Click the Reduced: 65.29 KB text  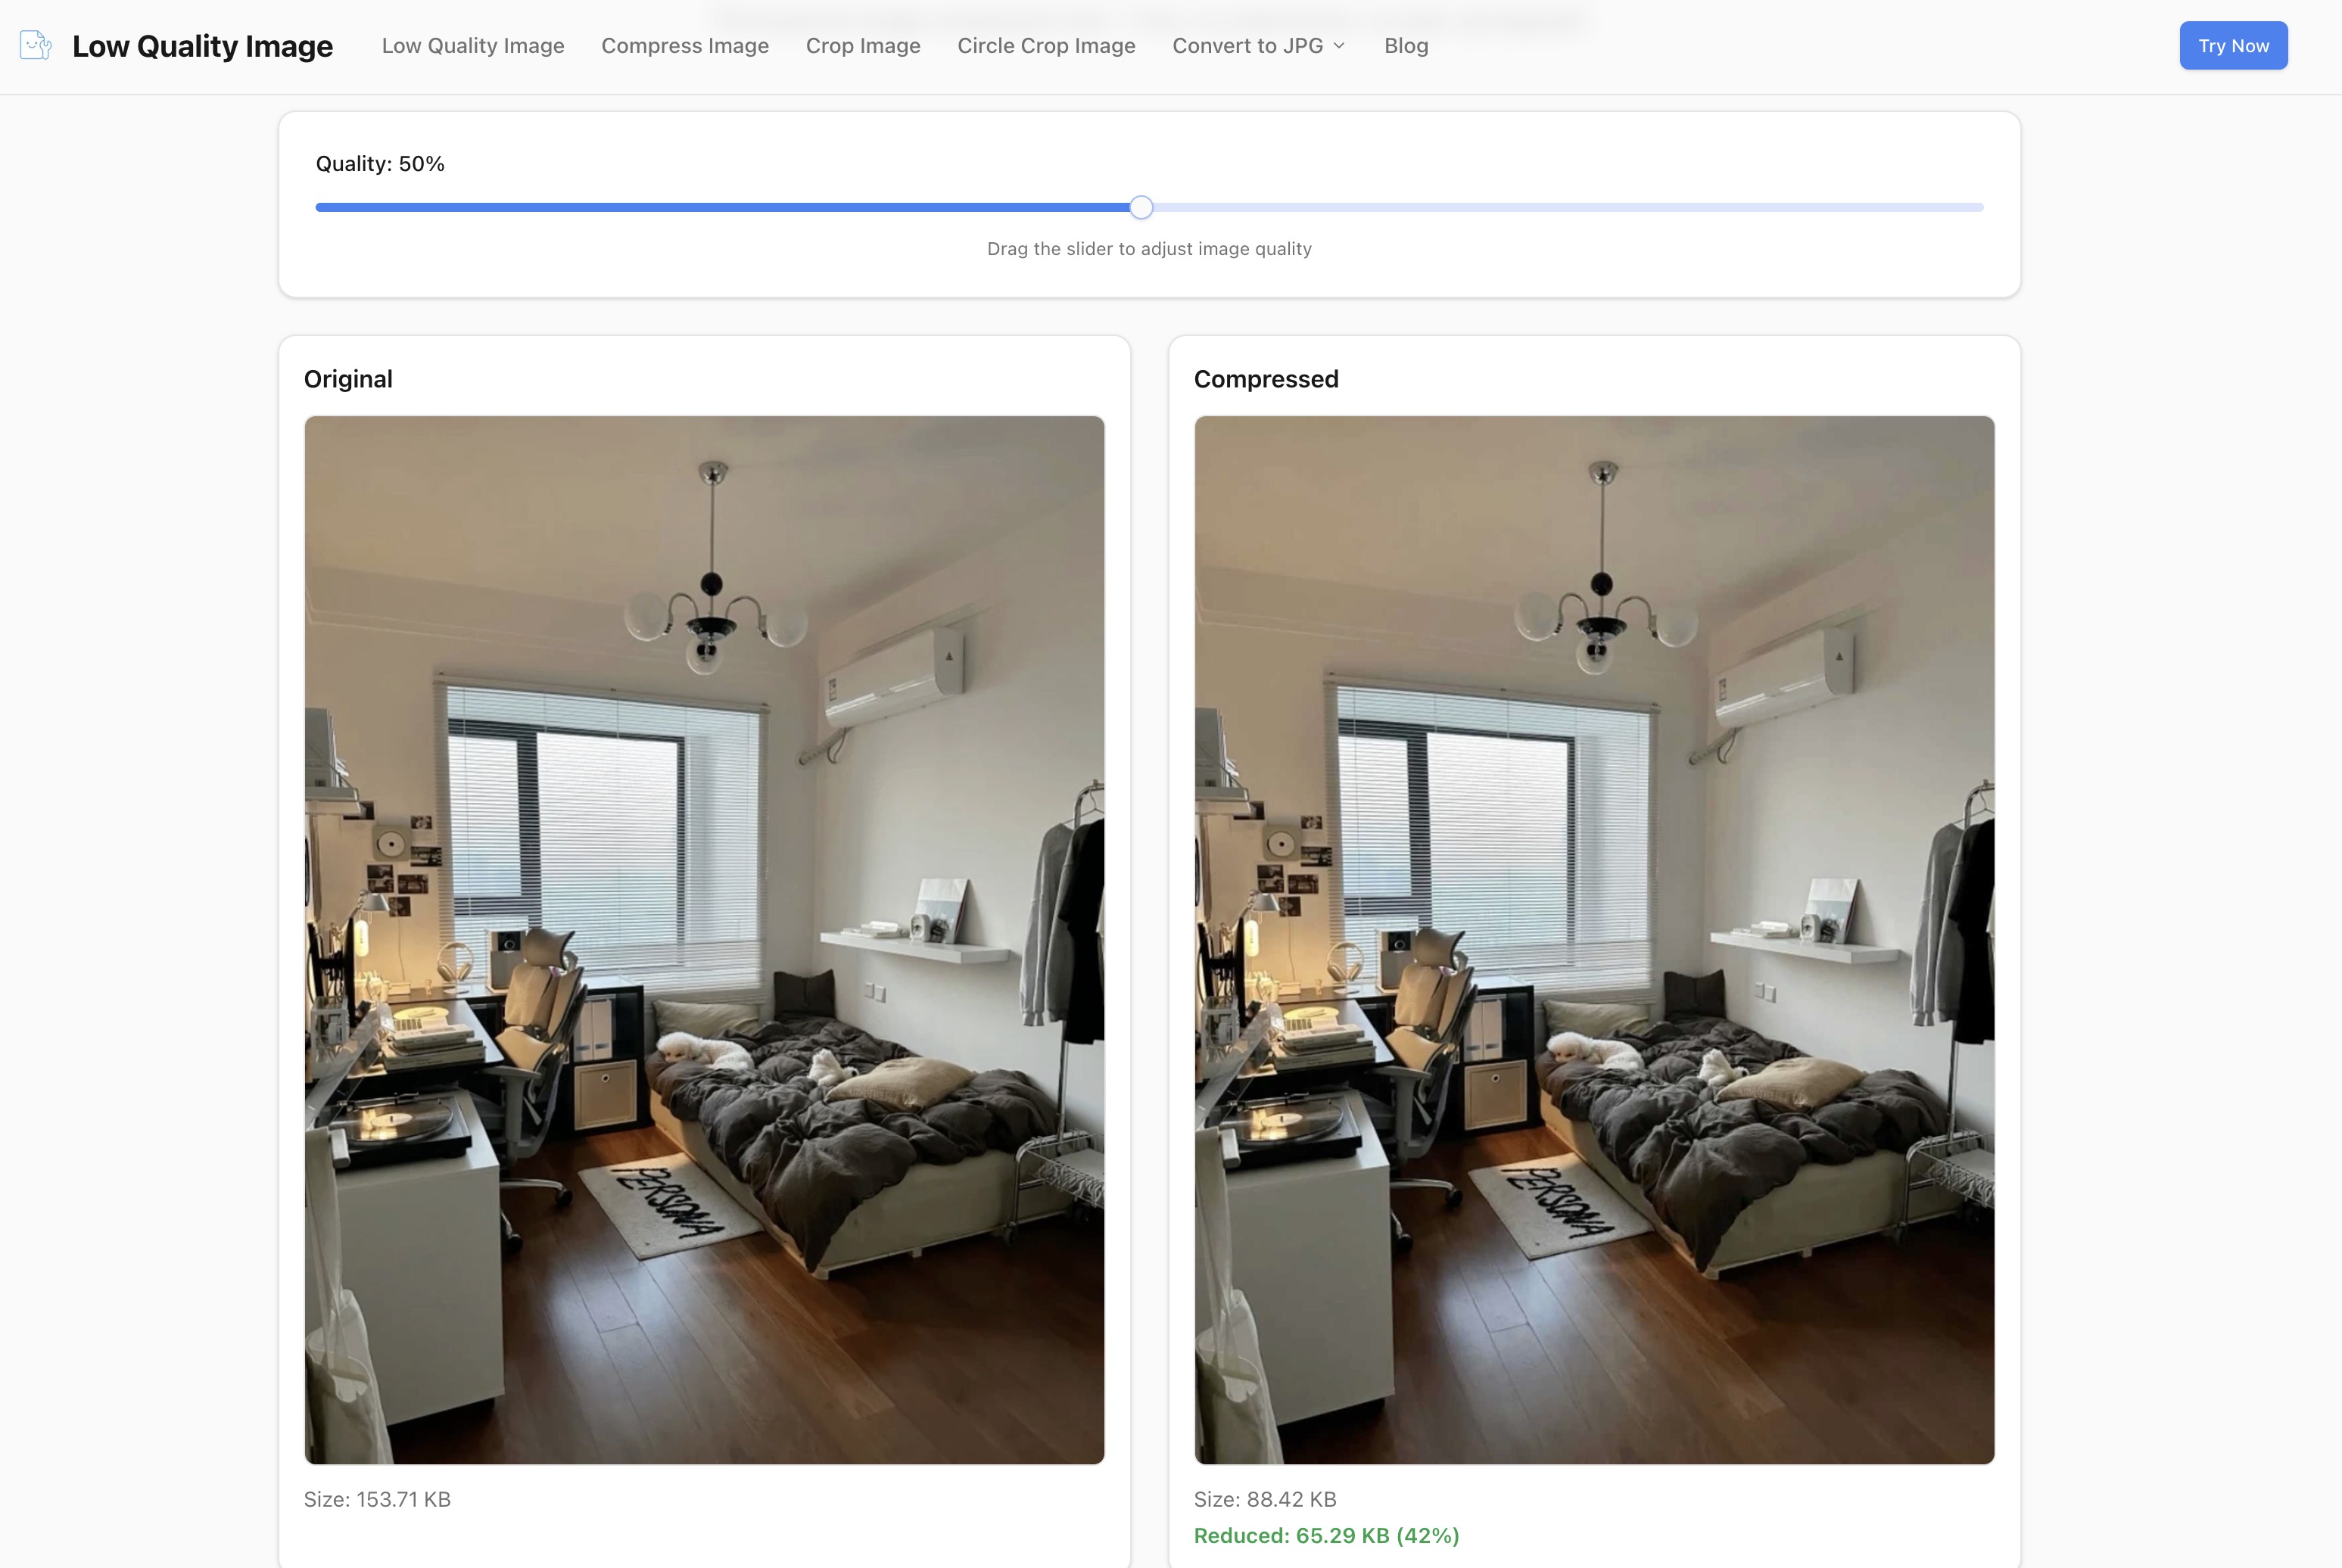(1326, 1535)
